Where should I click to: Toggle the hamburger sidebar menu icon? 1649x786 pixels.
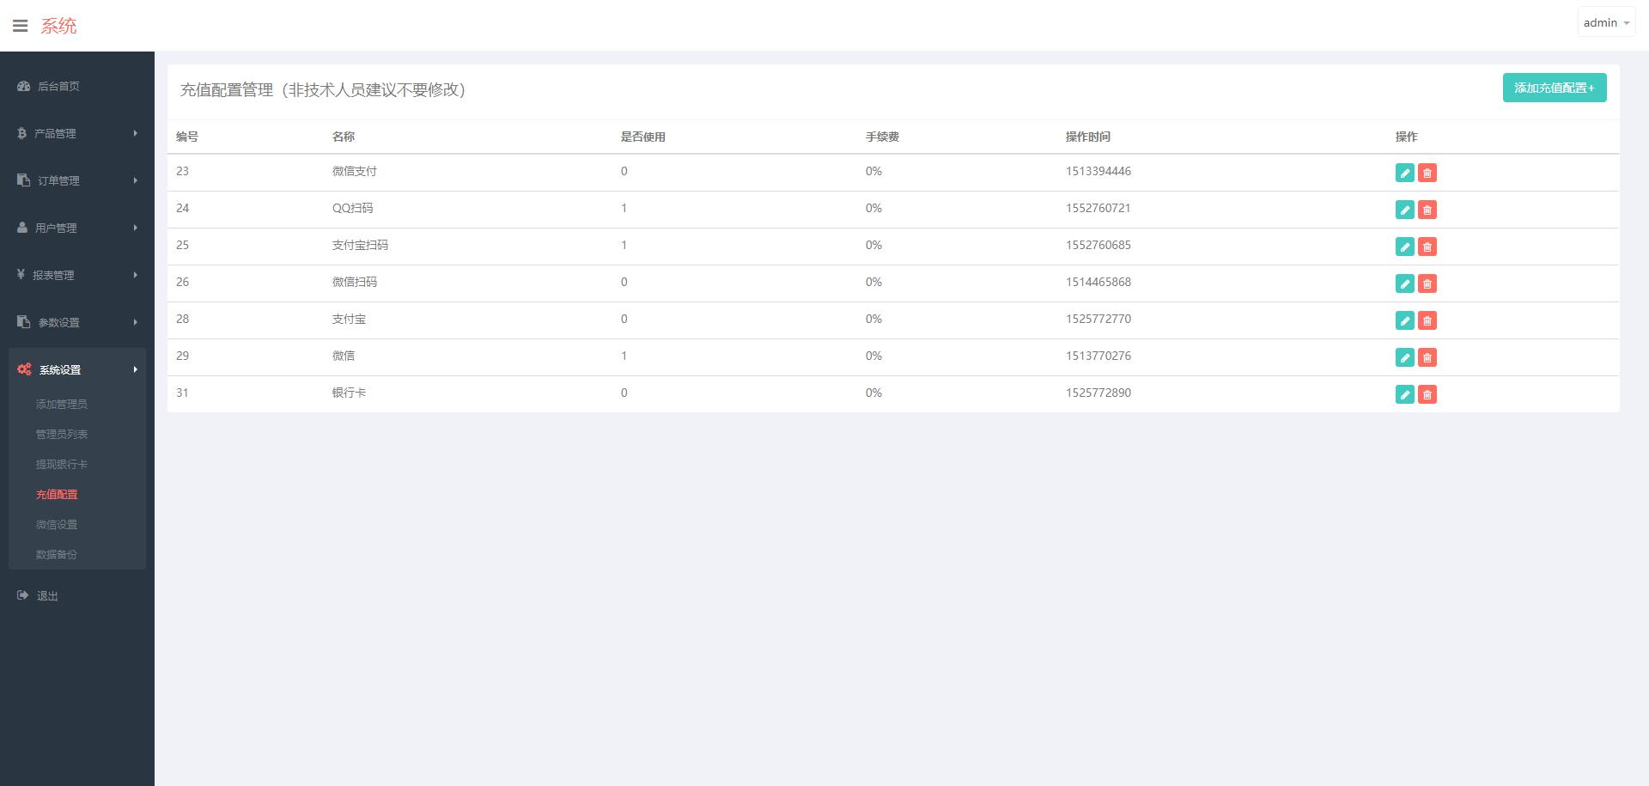coord(20,26)
